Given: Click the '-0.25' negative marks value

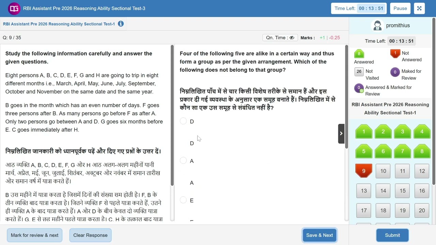Looking at the screenshot, I should (334, 38).
